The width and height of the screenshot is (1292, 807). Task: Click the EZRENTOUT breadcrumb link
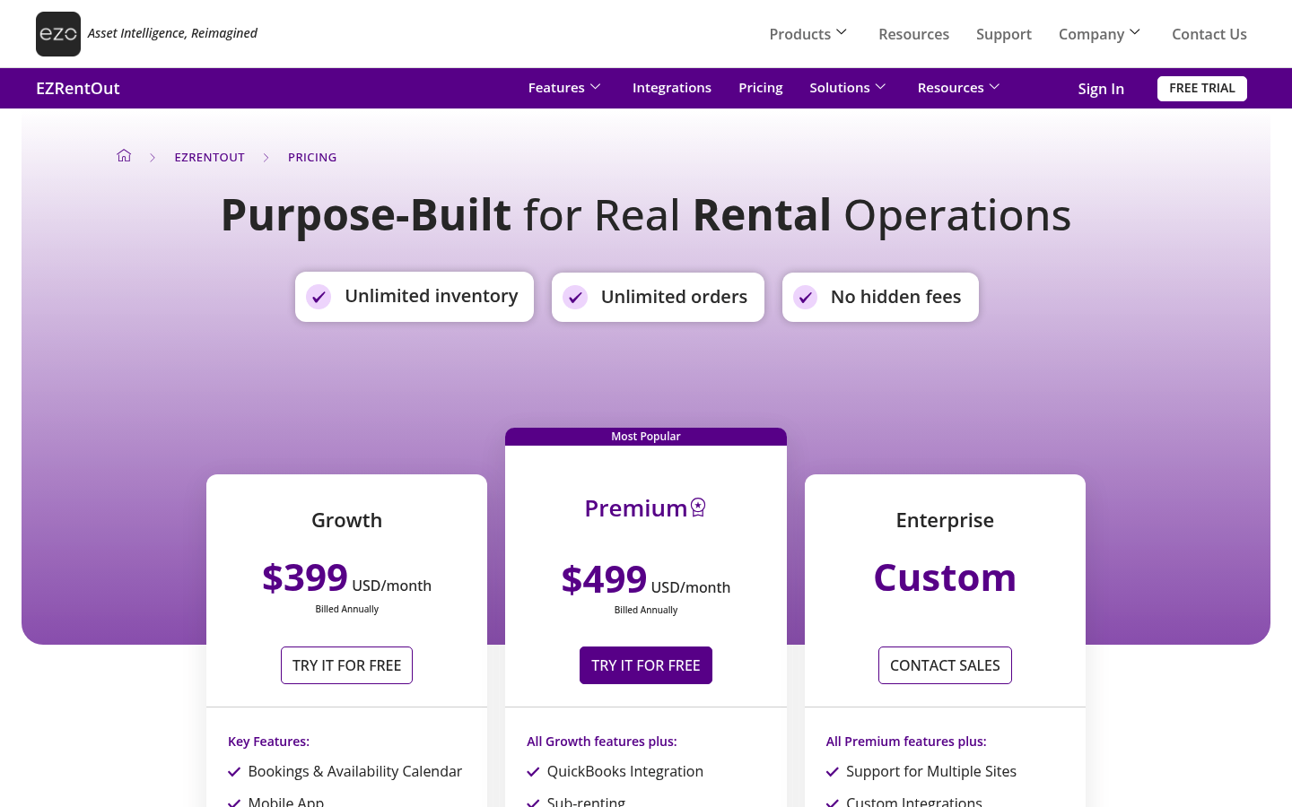point(209,157)
